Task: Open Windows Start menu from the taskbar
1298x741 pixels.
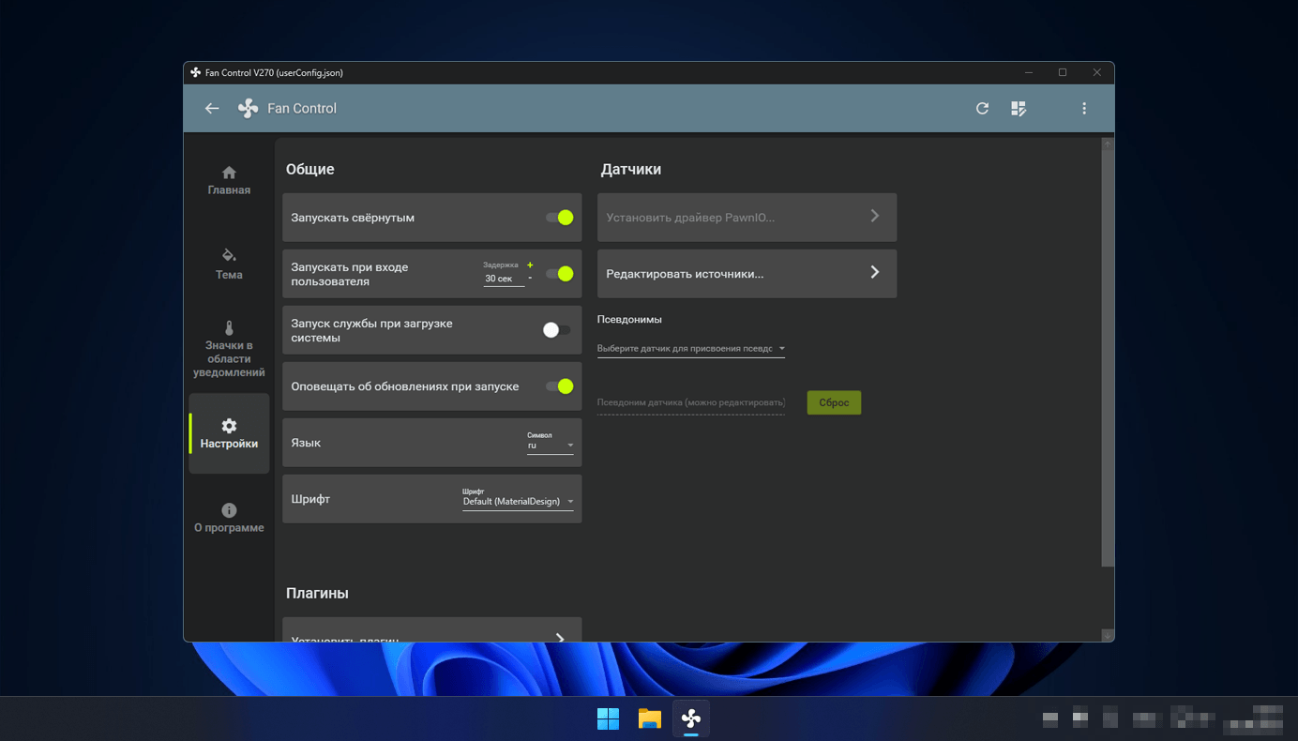Action: (x=608, y=718)
